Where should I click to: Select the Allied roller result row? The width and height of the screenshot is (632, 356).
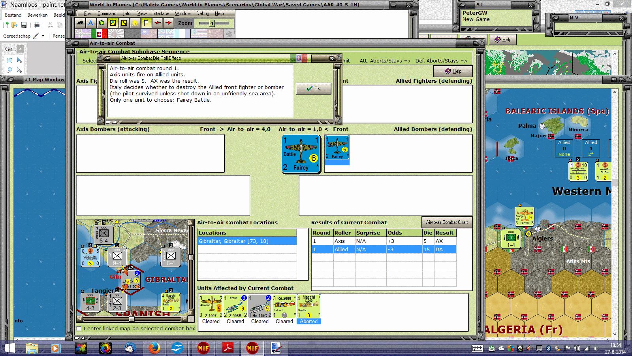384,250
